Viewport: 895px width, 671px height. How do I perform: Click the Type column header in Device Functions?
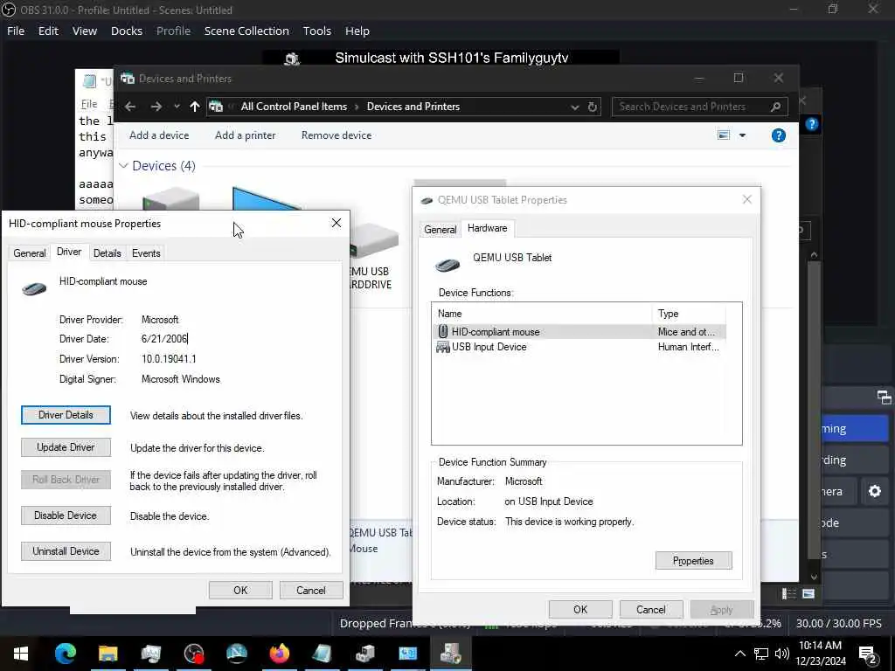pos(689,314)
